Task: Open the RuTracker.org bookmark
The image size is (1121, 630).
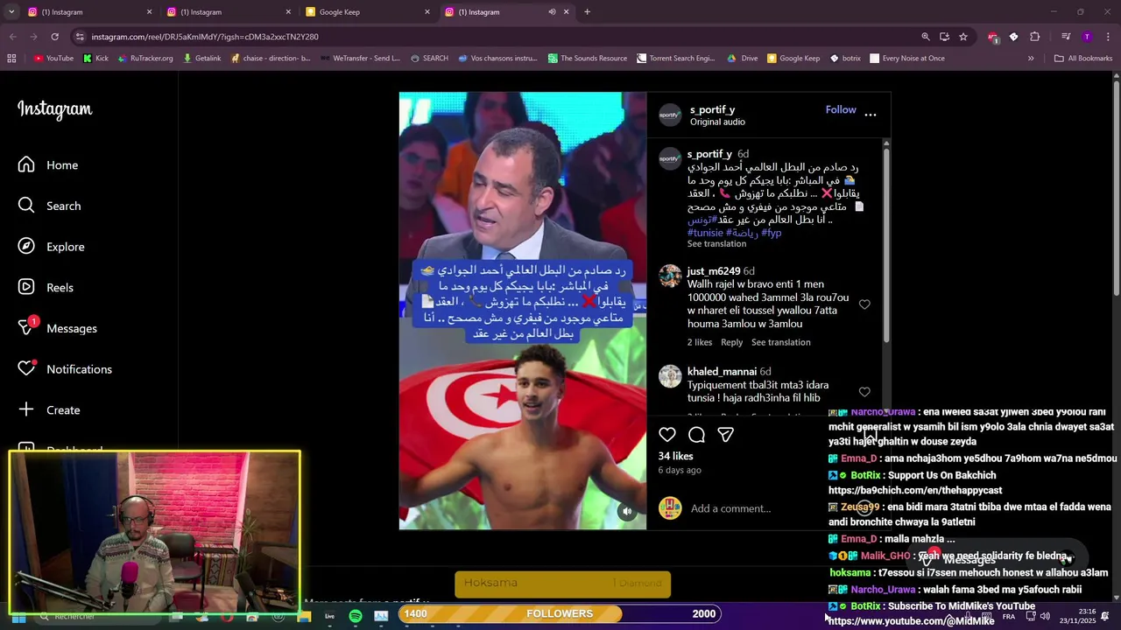Action: coord(145,59)
